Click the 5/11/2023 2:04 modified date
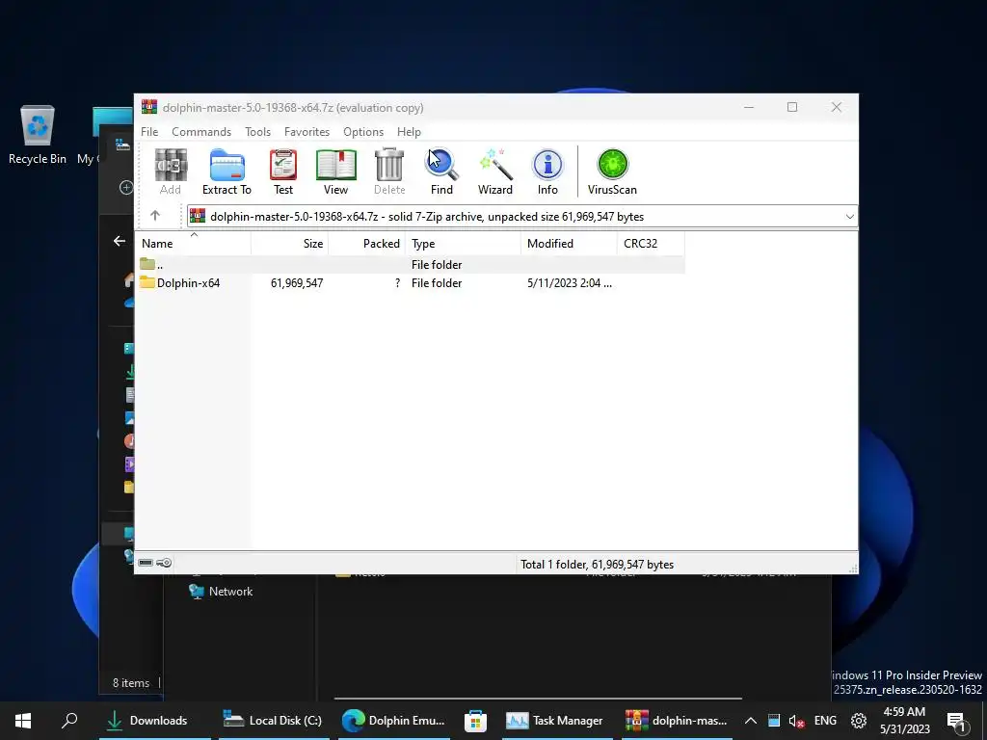The width and height of the screenshot is (987, 740). click(569, 283)
